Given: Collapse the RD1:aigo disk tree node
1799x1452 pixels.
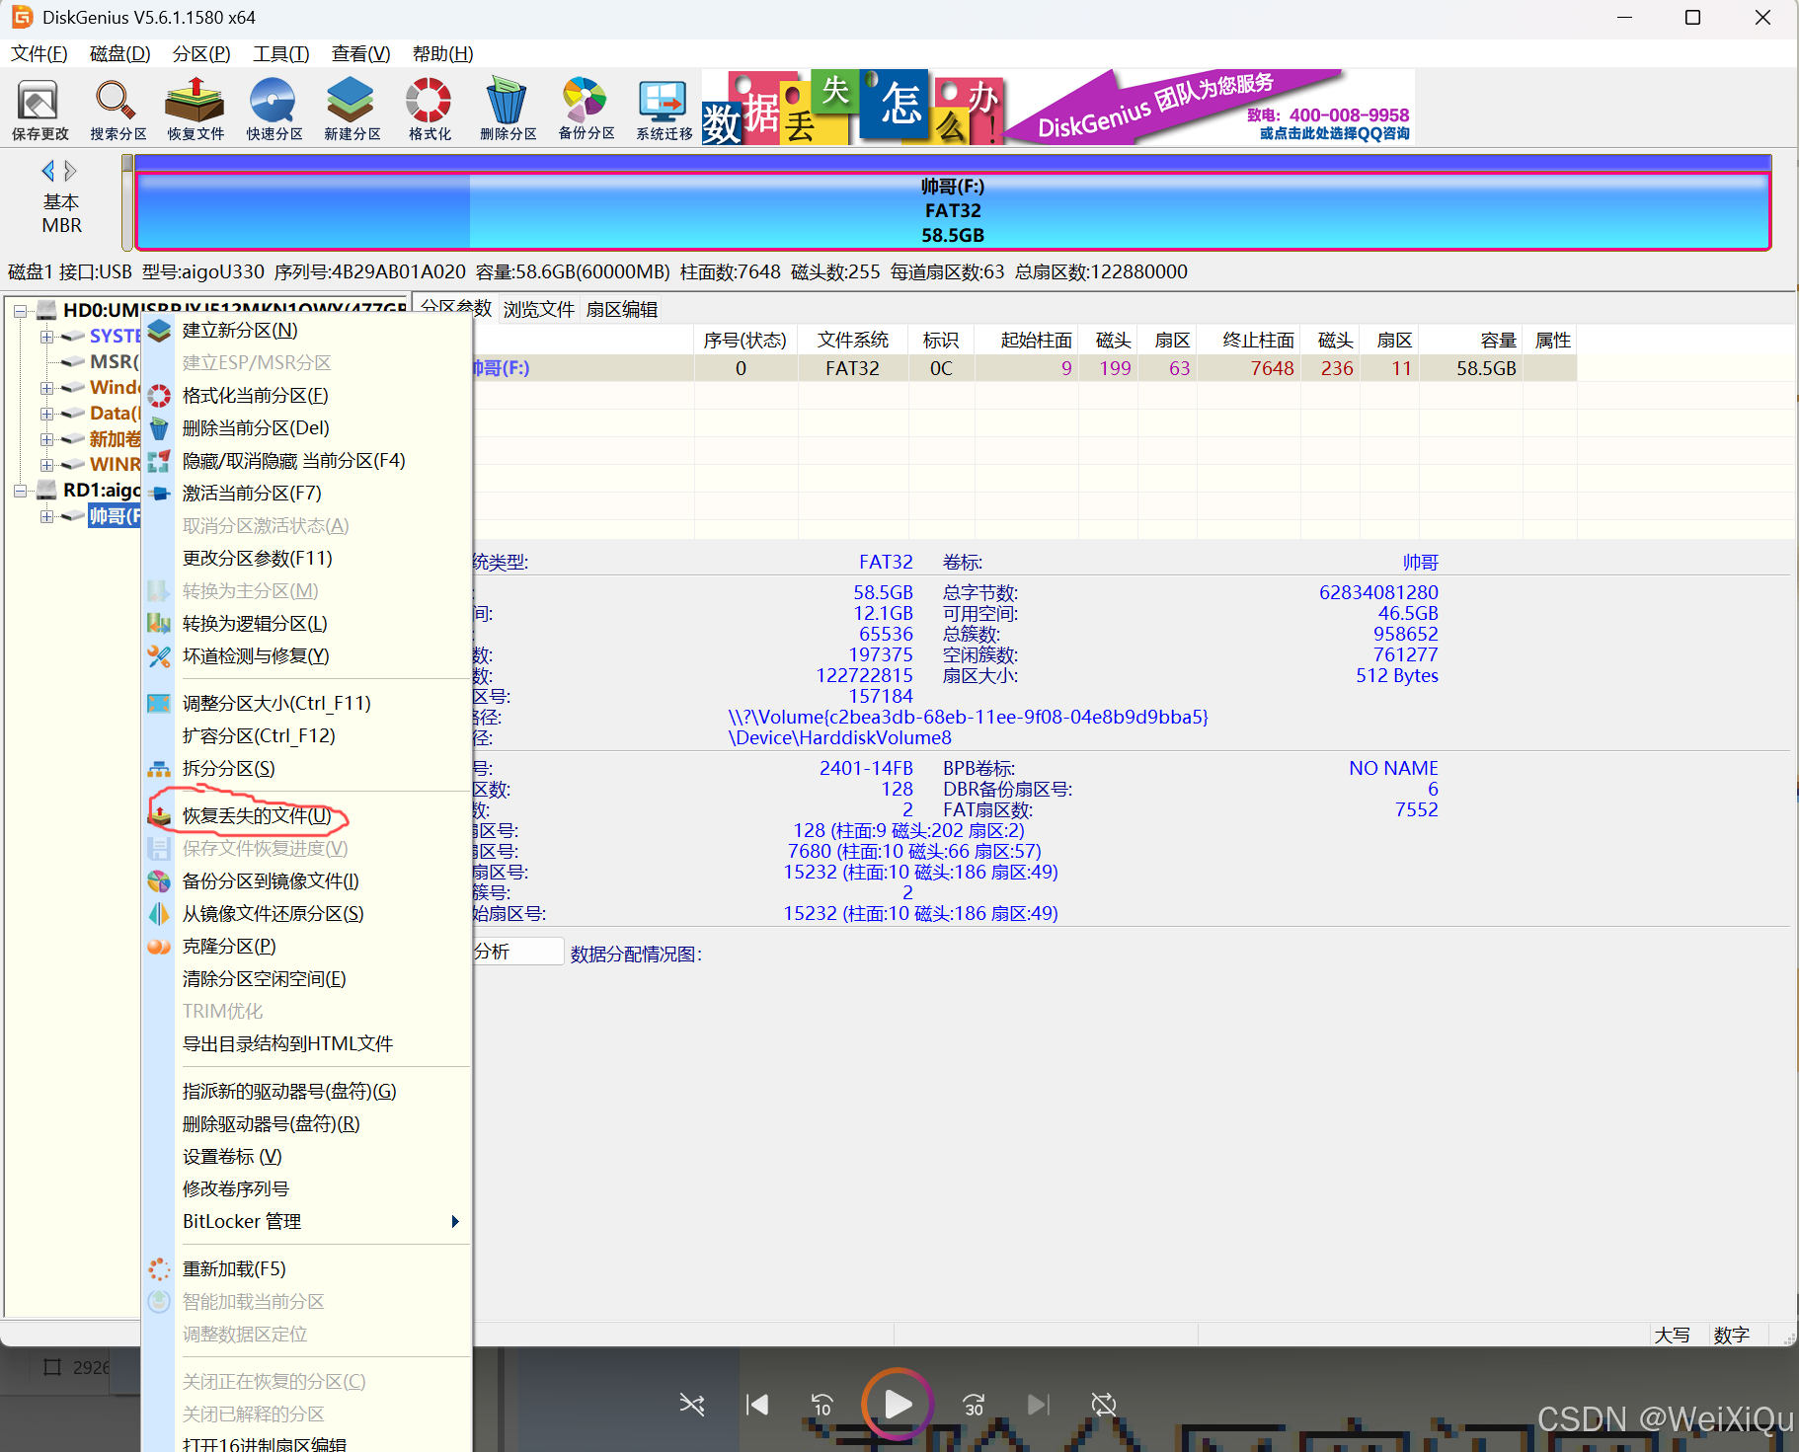Looking at the screenshot, I should pyautogui.click(x=20, y=490).
